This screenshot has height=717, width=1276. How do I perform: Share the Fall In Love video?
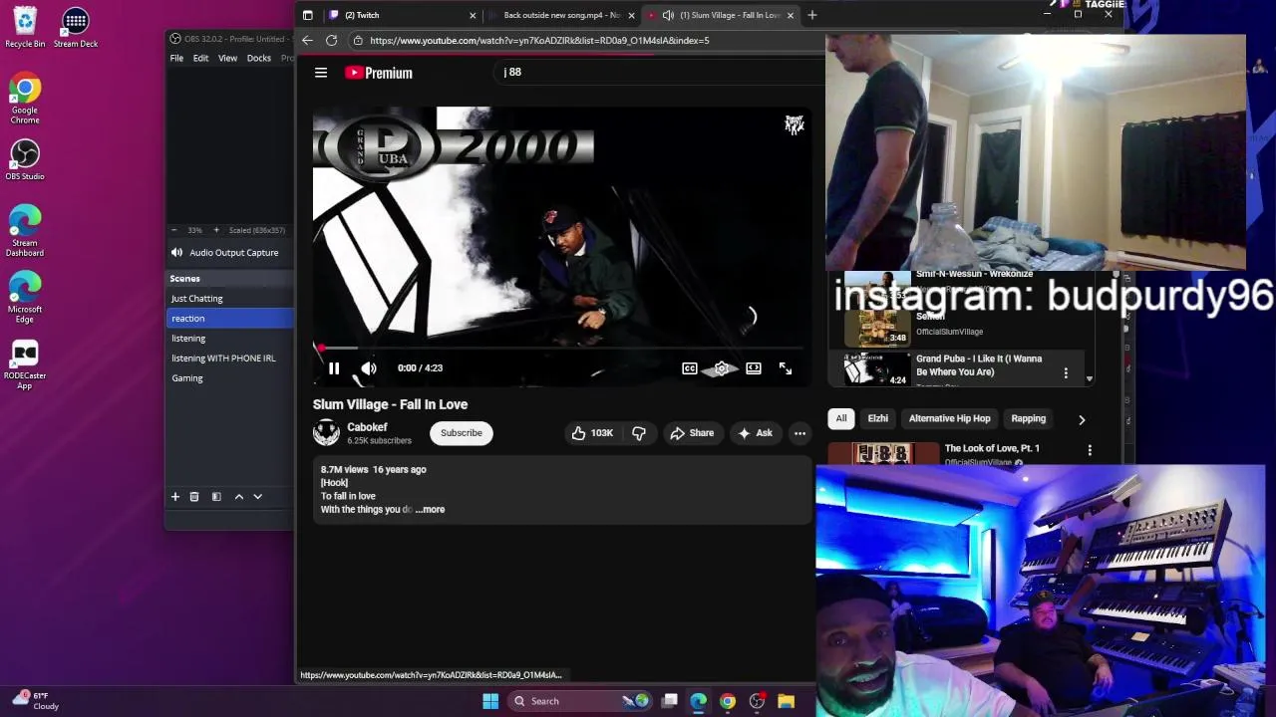pos(692,433)
